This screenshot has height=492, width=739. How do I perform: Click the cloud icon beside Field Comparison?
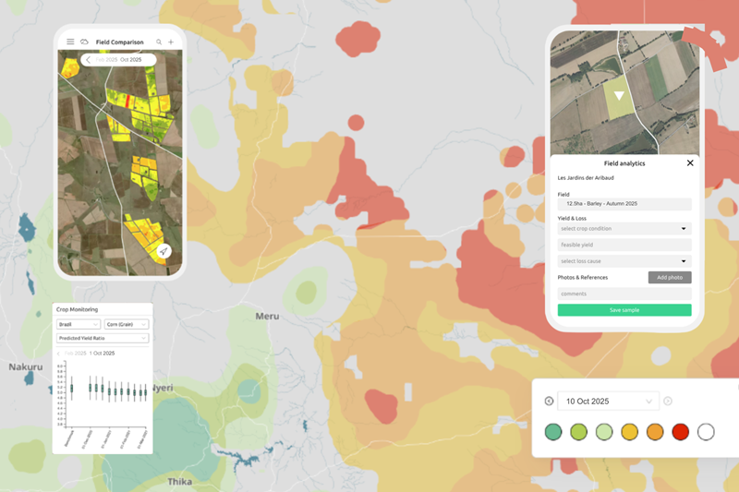tap(84, 42)
